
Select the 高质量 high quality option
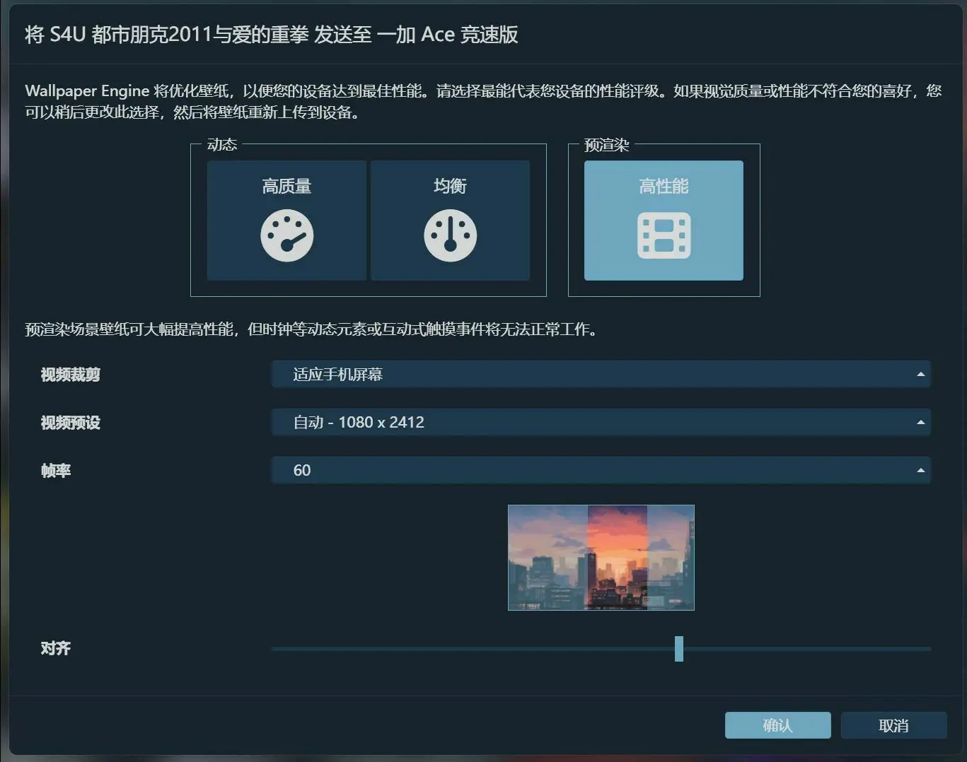[286, 221]
